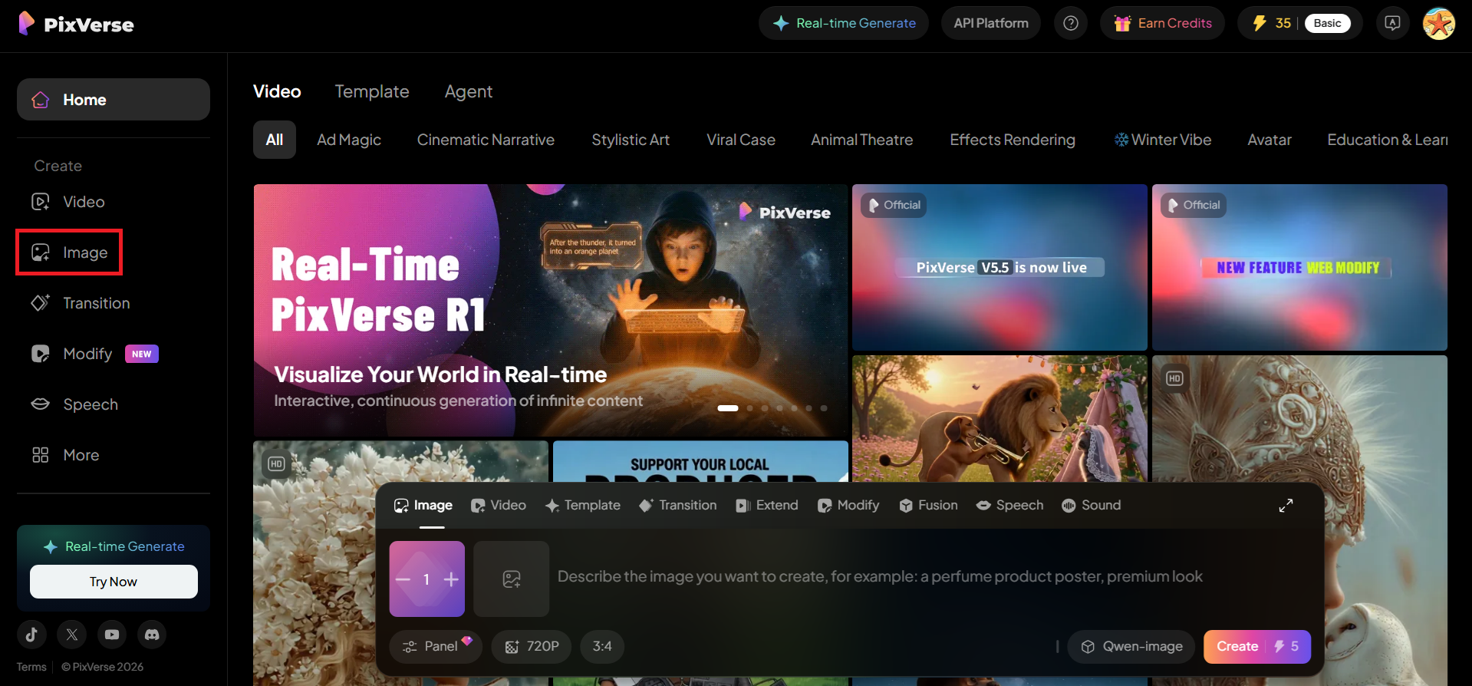Open the Qwen-image model selector
Image resolution: width=1472 pixels, height=686 pixels.
1131,646
